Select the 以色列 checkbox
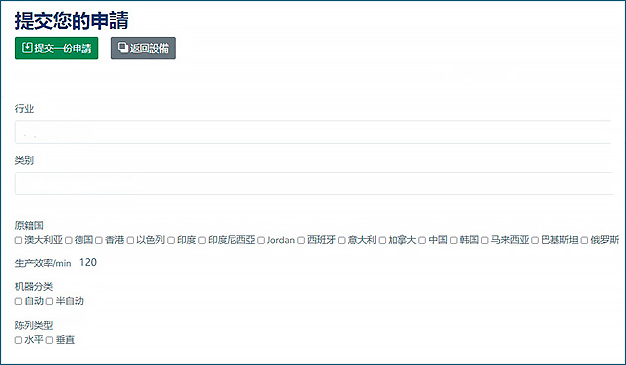 tap(130, 240)
